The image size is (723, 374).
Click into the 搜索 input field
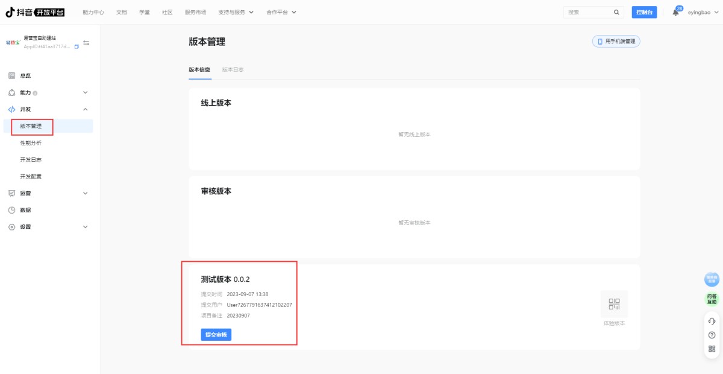point(587,12)
